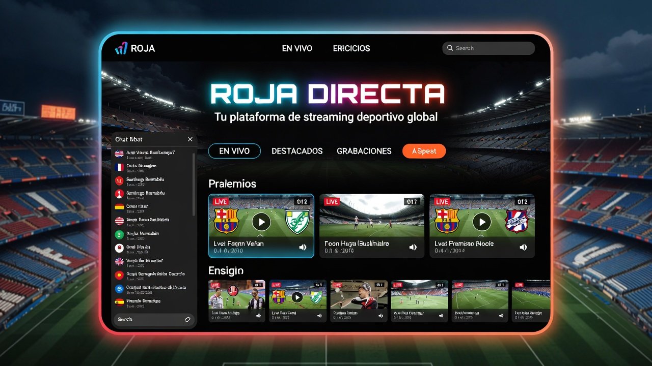
Task: Toggle the speaker icon on the third match card
Action: point(524,247)
